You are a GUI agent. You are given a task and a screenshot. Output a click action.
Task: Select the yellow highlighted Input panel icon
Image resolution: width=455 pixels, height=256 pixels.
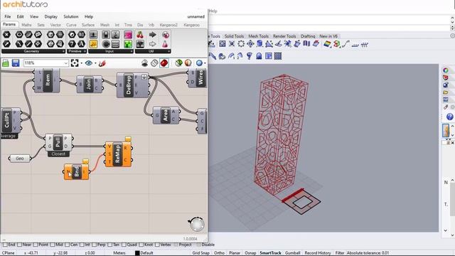point(93,44)
